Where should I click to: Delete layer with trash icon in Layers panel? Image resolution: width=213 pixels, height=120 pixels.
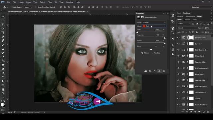[208, 112]
